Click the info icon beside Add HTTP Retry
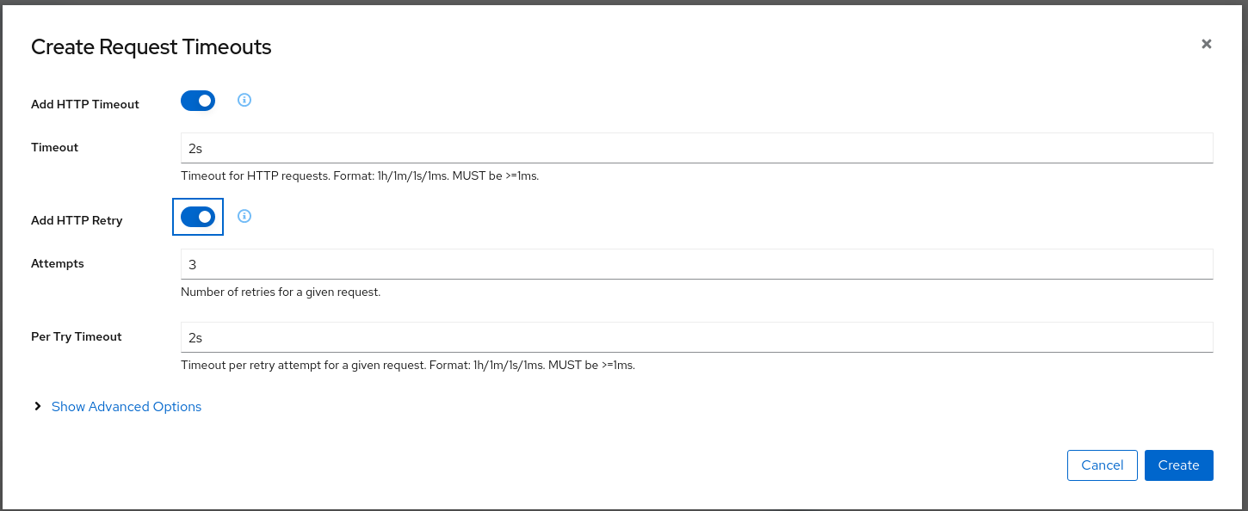1248x511 pixels. pos(244,216)
